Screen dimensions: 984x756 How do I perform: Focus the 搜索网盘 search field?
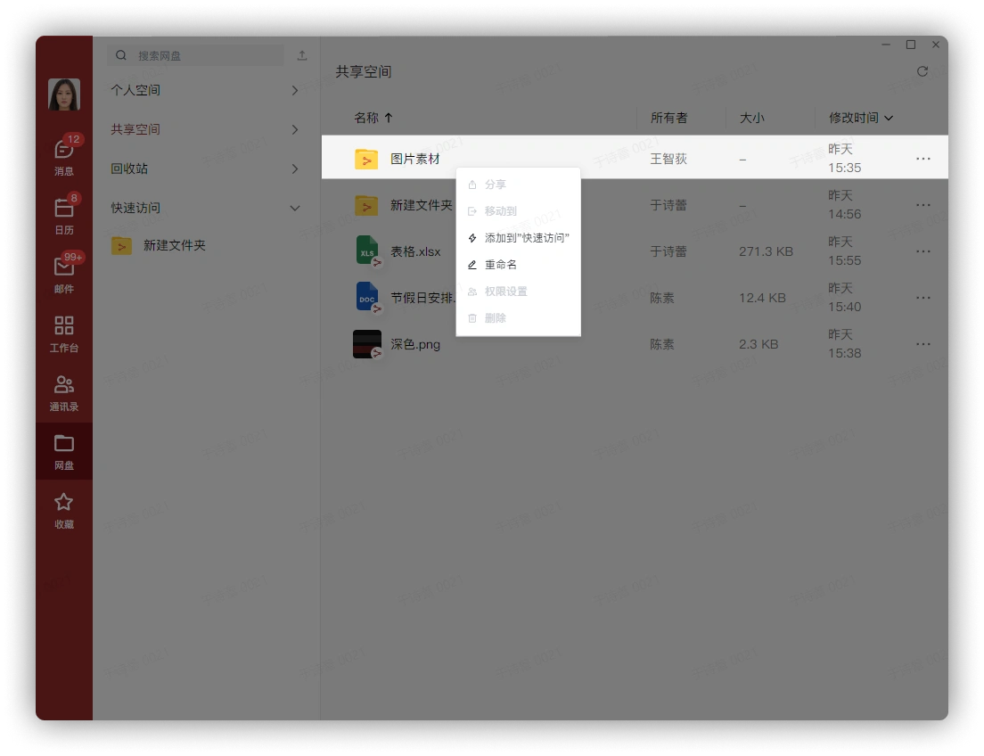(x=196, y=55)
